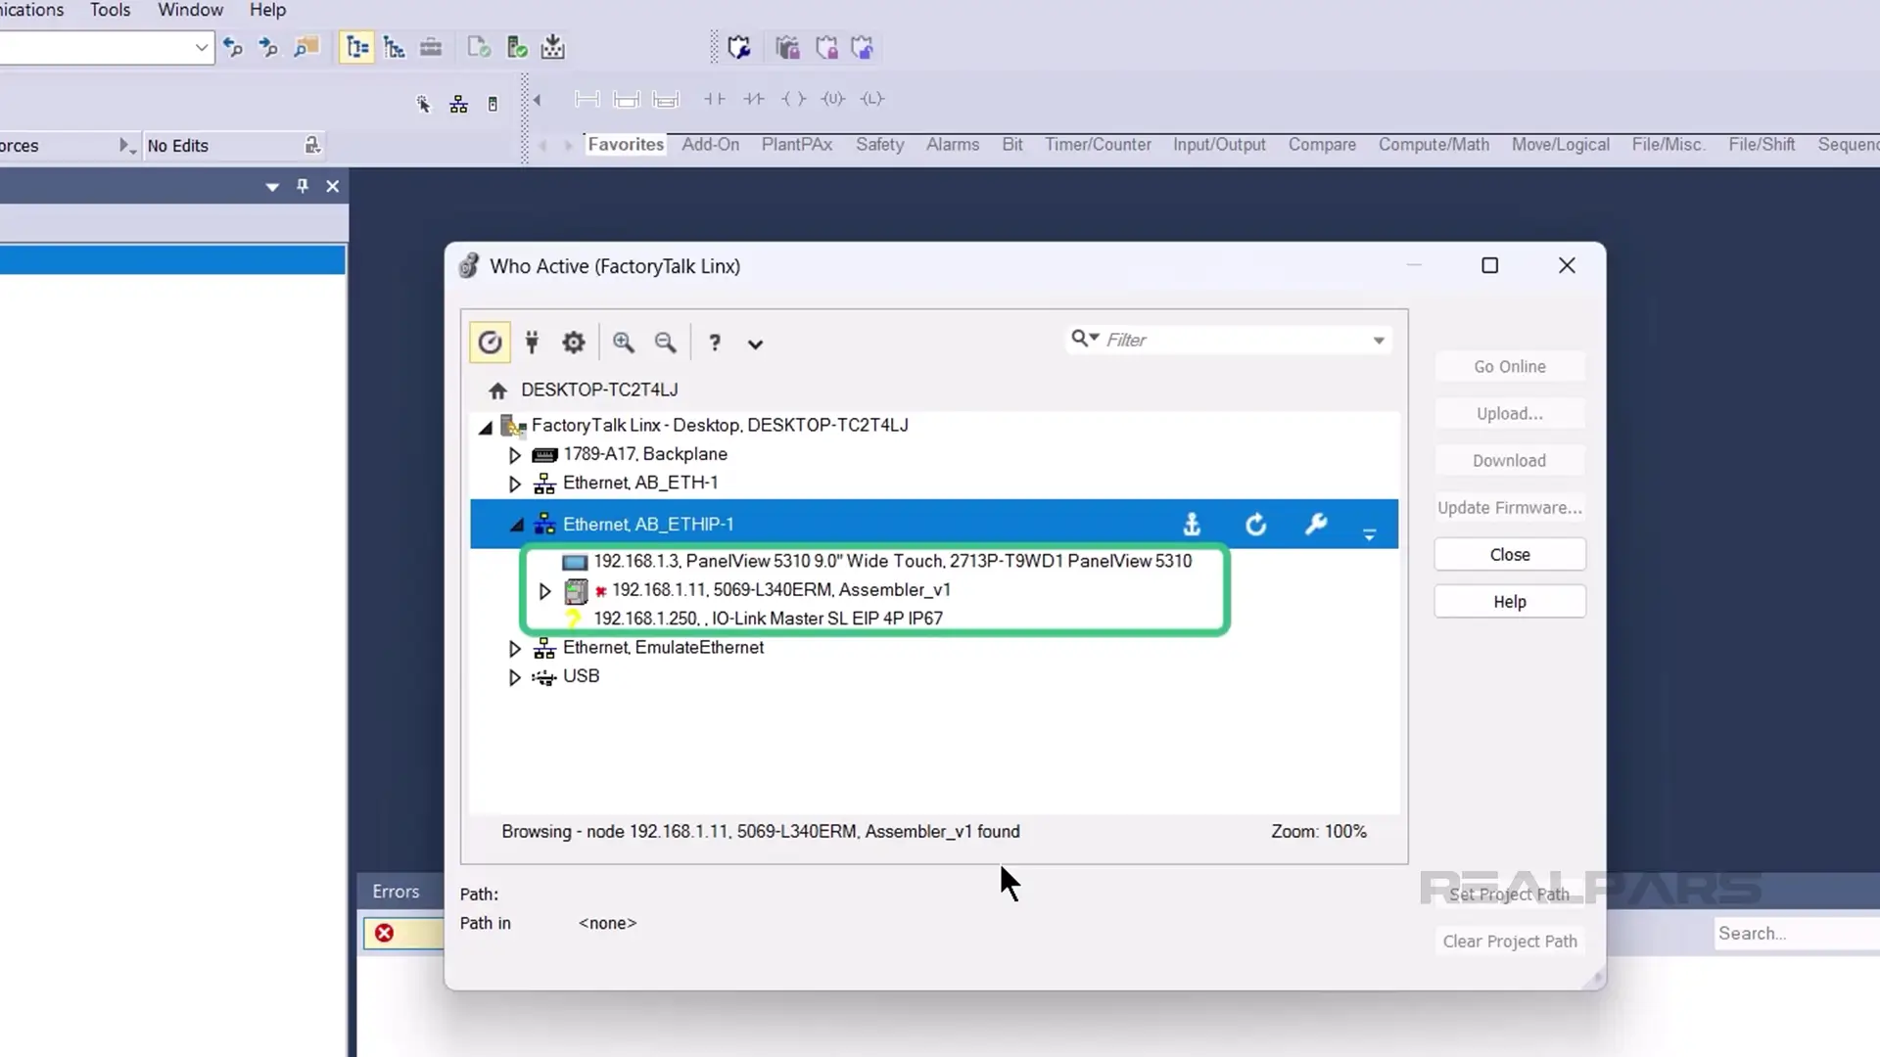Click the refresh icon on AB_ETHIP-1 row
This screenshot has height=1057, width=1880.
[1256, 525]
